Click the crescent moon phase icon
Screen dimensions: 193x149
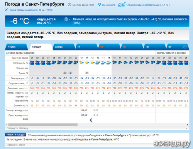pos(91,120)
